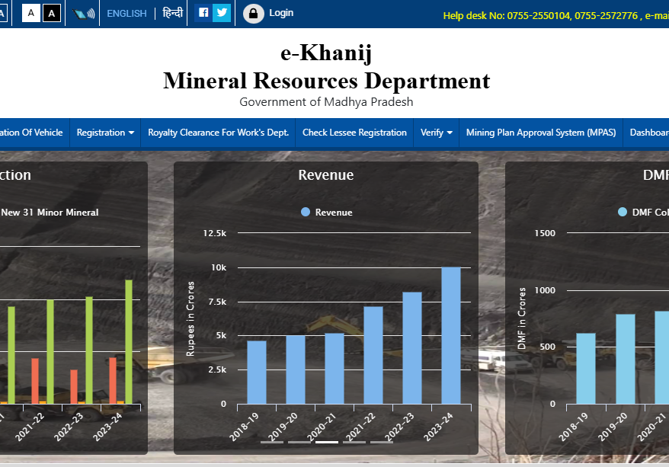Go to the first carousel slide indicator

click(272, 443)
